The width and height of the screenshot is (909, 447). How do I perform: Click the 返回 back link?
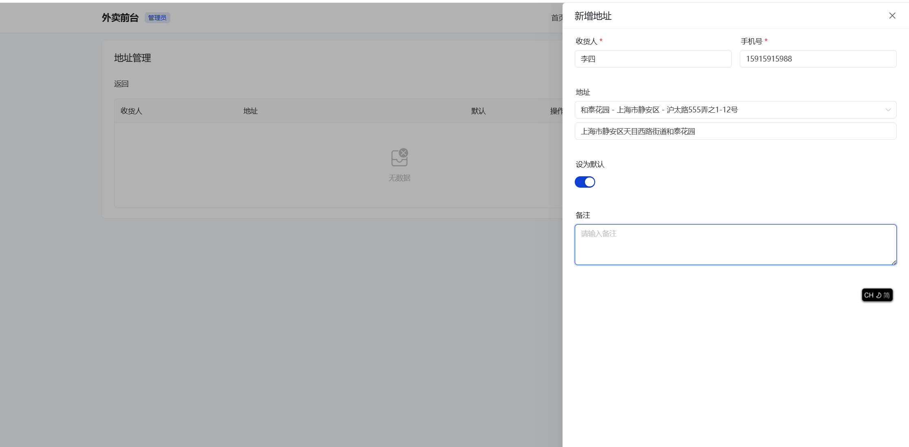point(121,84)
